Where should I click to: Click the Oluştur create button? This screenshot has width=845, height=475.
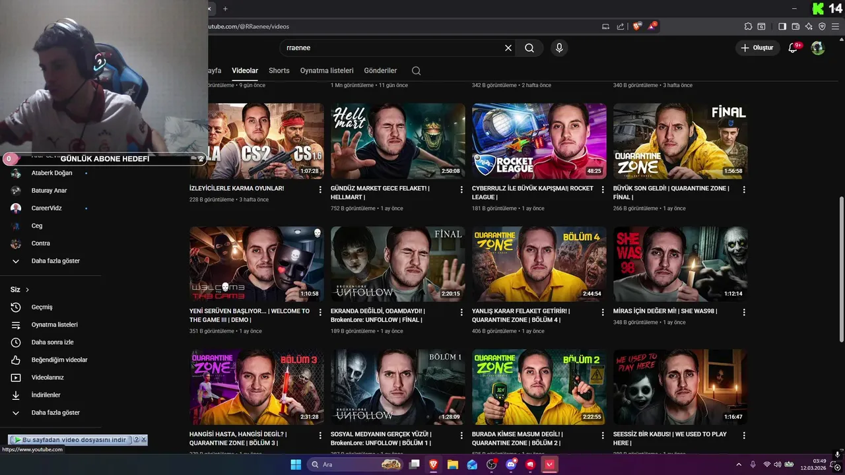point(758,47)
